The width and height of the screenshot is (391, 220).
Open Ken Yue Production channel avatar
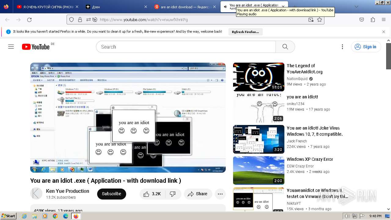pos(36,194)
